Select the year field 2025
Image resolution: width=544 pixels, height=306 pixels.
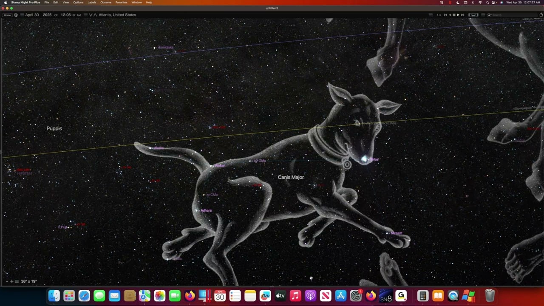[x=47, y=15]
